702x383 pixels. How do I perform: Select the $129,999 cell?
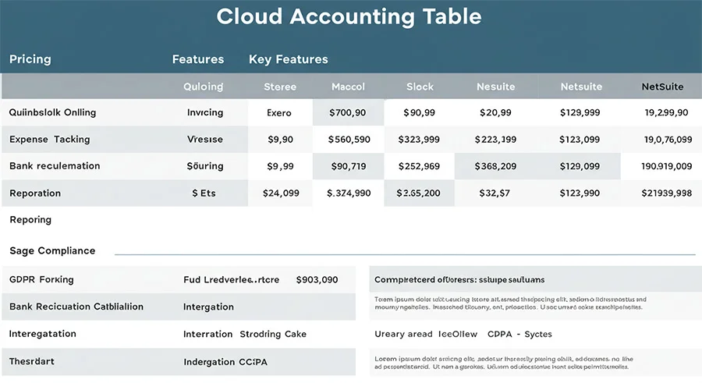click(x=580, y=112)
